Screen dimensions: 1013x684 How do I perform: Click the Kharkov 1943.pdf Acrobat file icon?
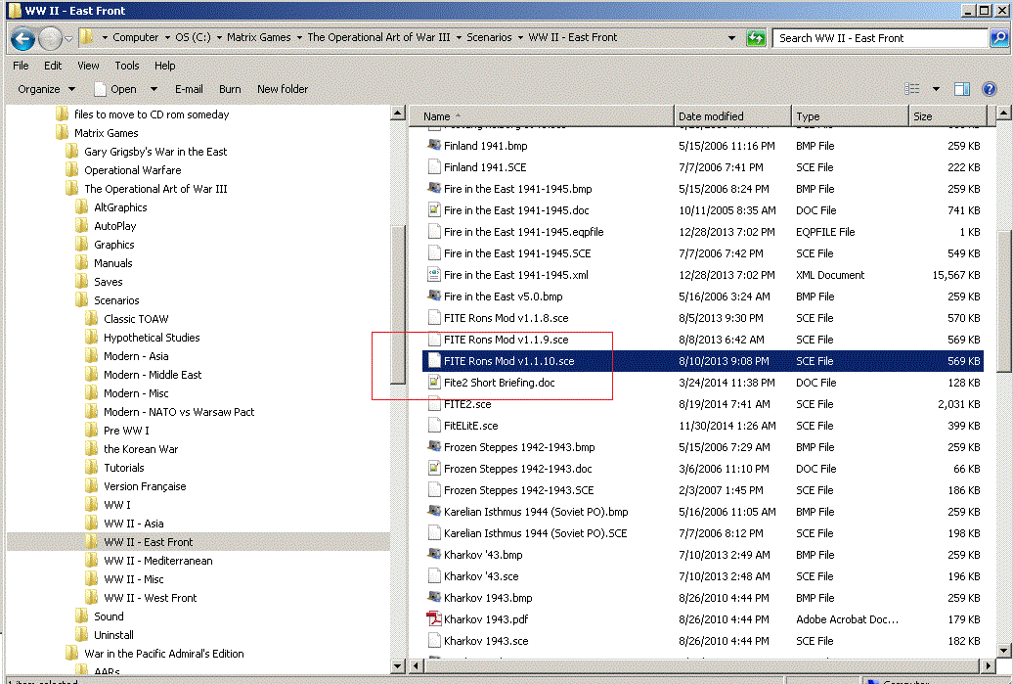434,619
